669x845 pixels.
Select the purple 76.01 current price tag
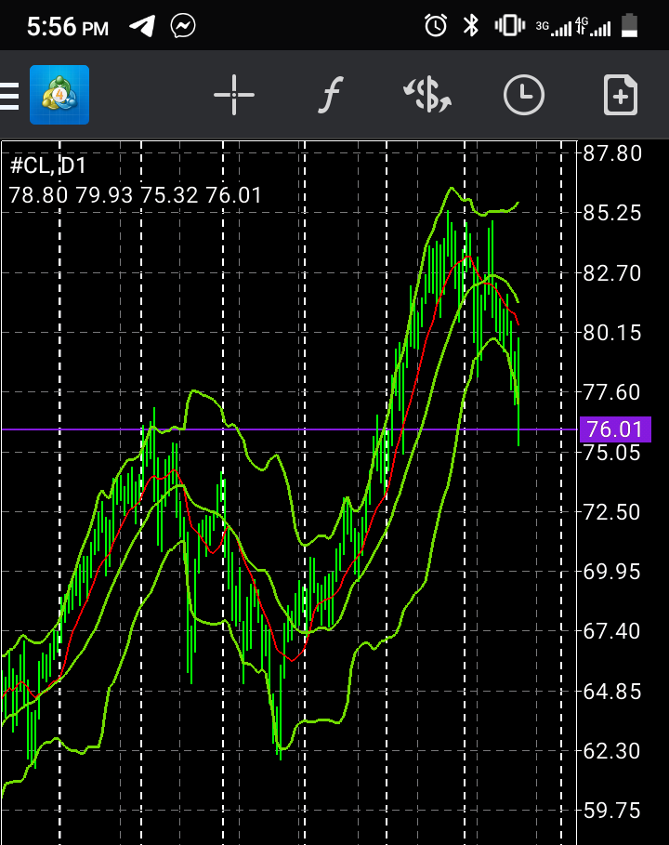coord(614,429)
